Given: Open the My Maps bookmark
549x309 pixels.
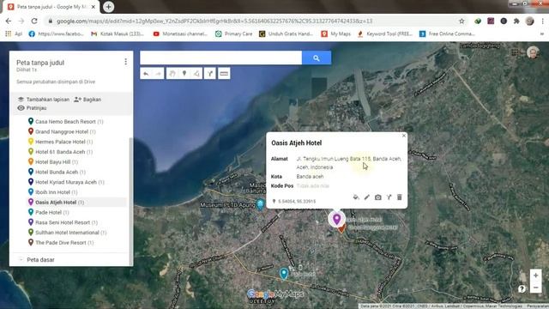Looking at the screenshot, I should click(336, 34).
